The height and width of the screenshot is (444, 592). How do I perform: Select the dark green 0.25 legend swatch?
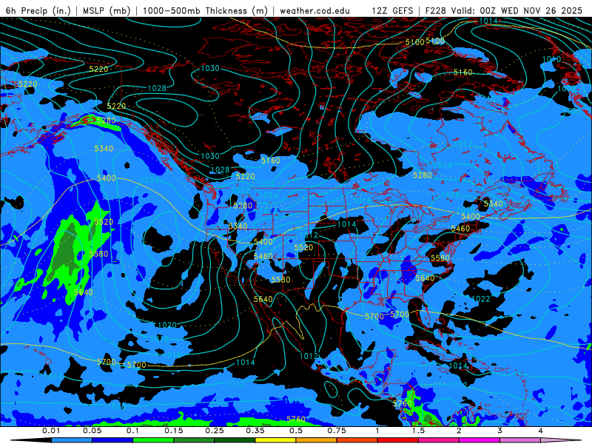click(x=235, y=440)
